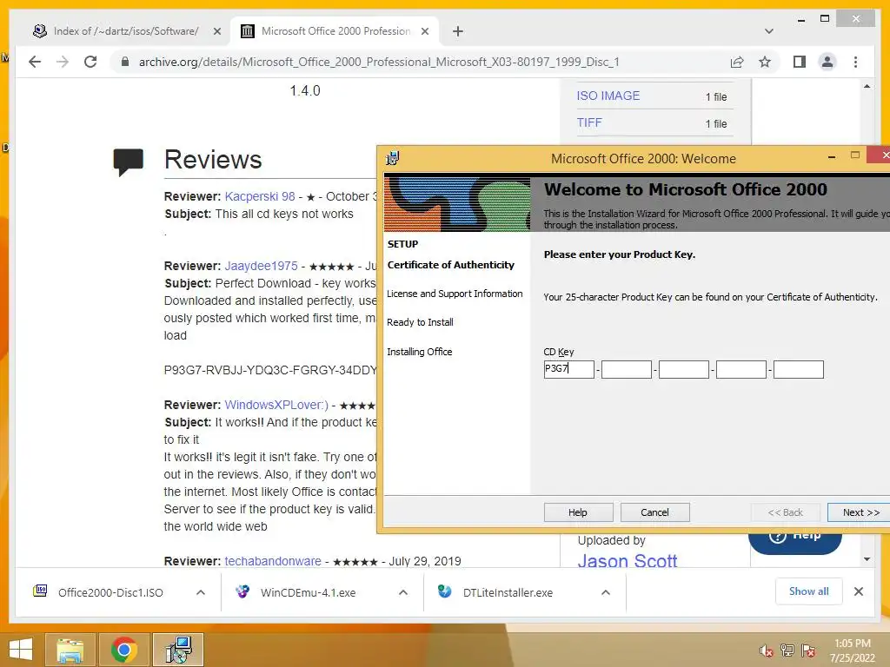This screenshot has height=667, width=890.
Task: Open Chrome side panel icon
Action: (800, 62)
